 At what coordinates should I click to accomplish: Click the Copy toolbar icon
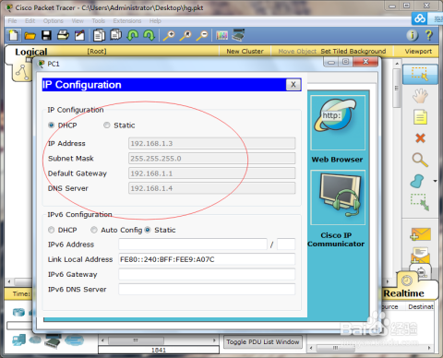coord(99,35)
